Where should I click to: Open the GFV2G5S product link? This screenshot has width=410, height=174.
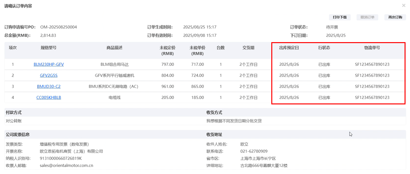tap(49, 76)
